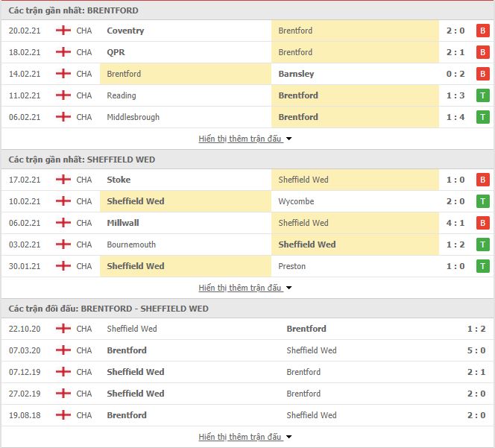Screen dimensions: 495x448
Task: Click the green T badge for the Wycombe match
Action: pyautogui.click(x=482, y=201)
